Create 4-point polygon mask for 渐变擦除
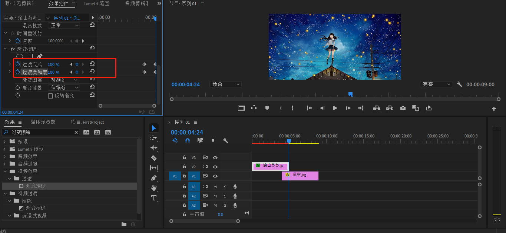Image resolution: width=506 pixels, height=233 pixels. point(30,56)
